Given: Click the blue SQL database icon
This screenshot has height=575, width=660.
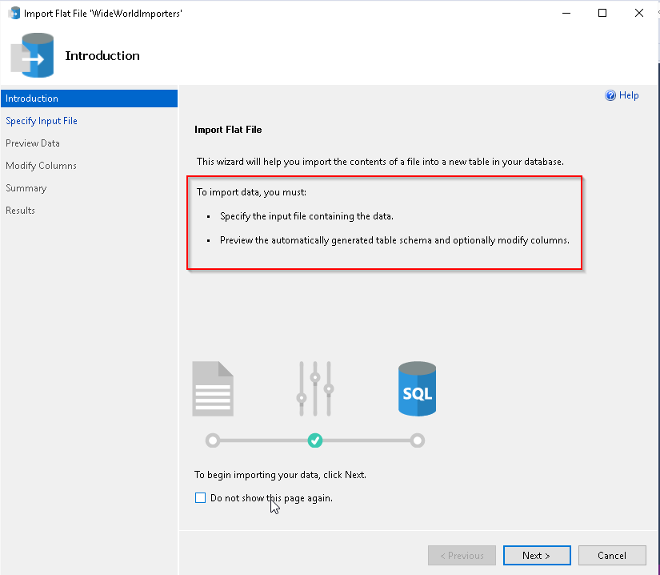Looking at the screenshot, I should 417,389.
